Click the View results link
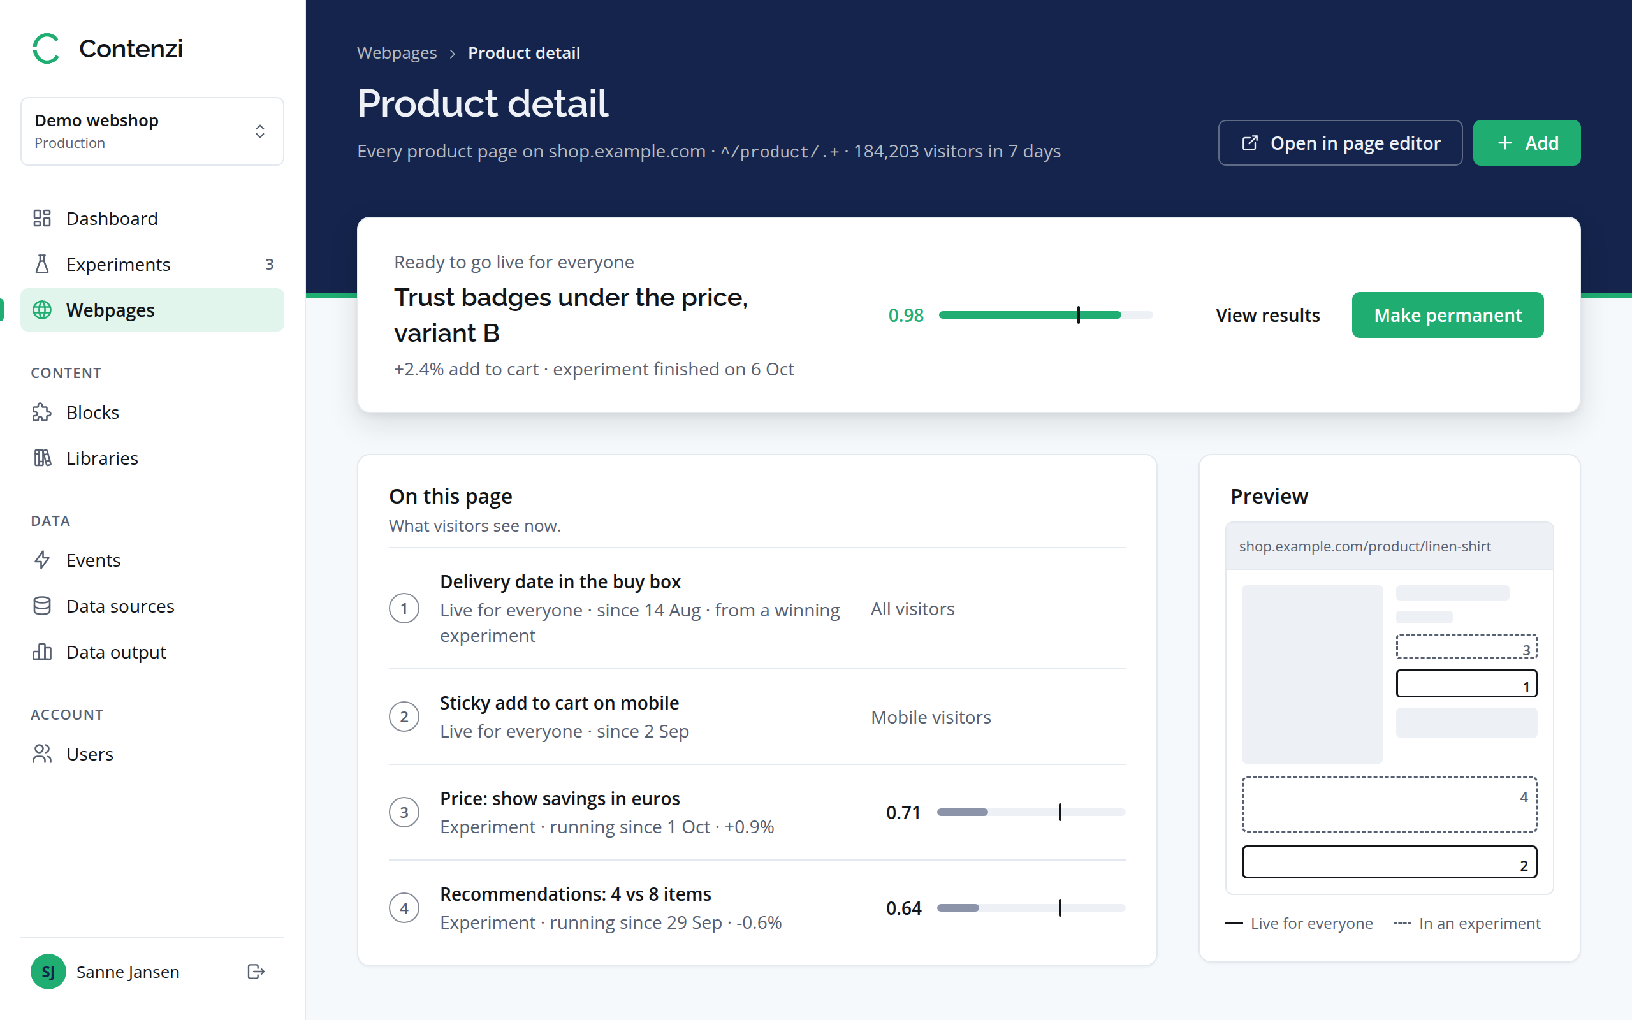1632x1020 pixels. 1267,315
